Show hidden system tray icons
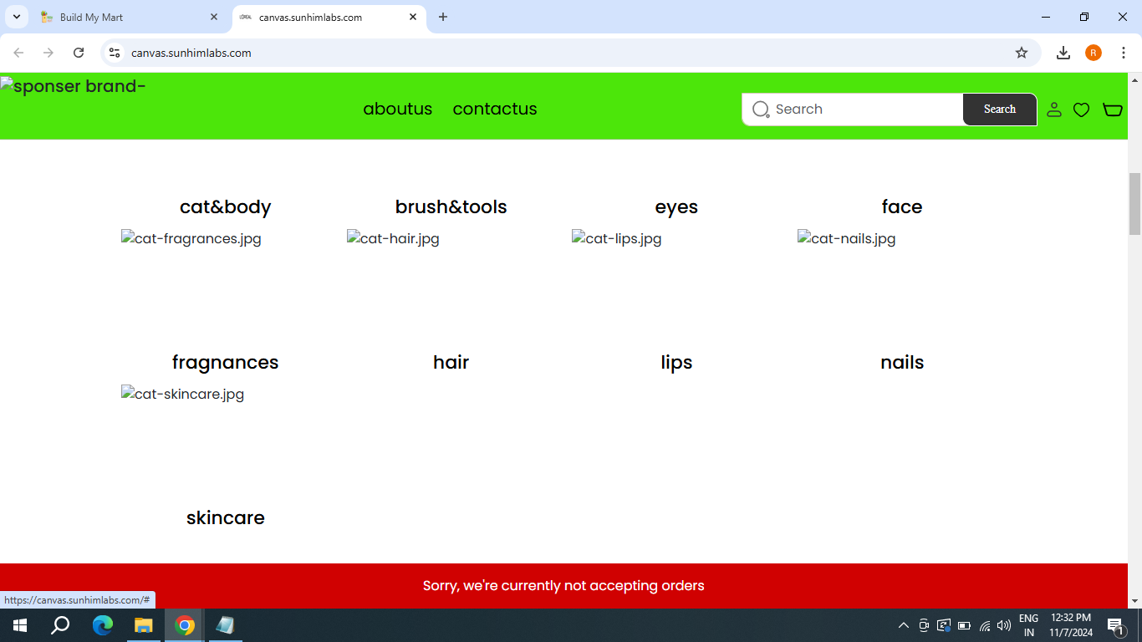 904,625
